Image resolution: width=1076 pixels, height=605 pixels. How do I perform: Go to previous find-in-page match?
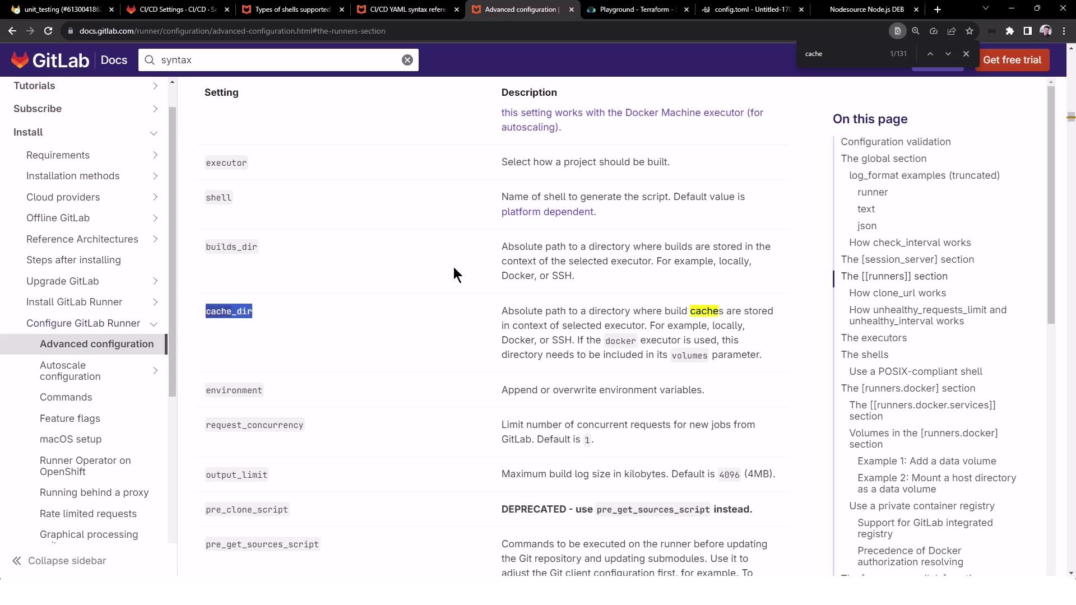coord(930,54)
